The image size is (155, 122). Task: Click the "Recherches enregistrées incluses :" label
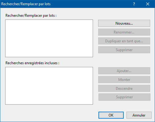[x=32, y=63]
